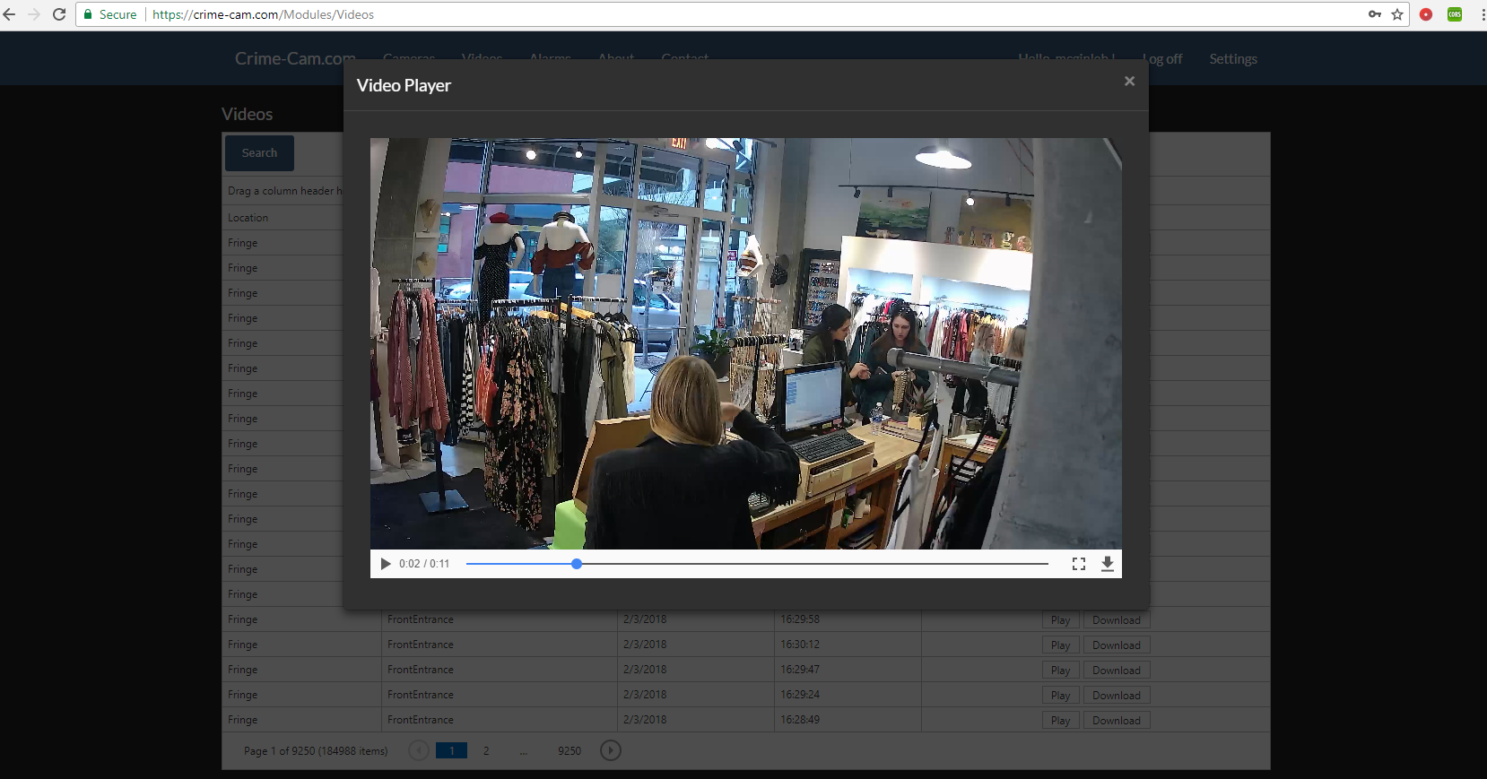Open Settings in the top navigation
Screen dimensions: 1487x779
[1232, 59]
